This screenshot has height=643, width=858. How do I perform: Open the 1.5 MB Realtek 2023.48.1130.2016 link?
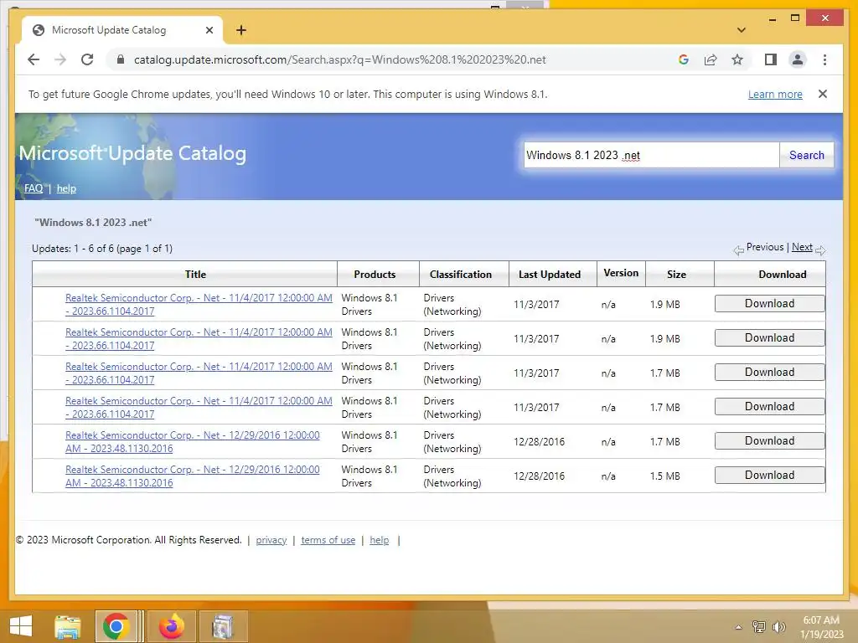(192, 476)
